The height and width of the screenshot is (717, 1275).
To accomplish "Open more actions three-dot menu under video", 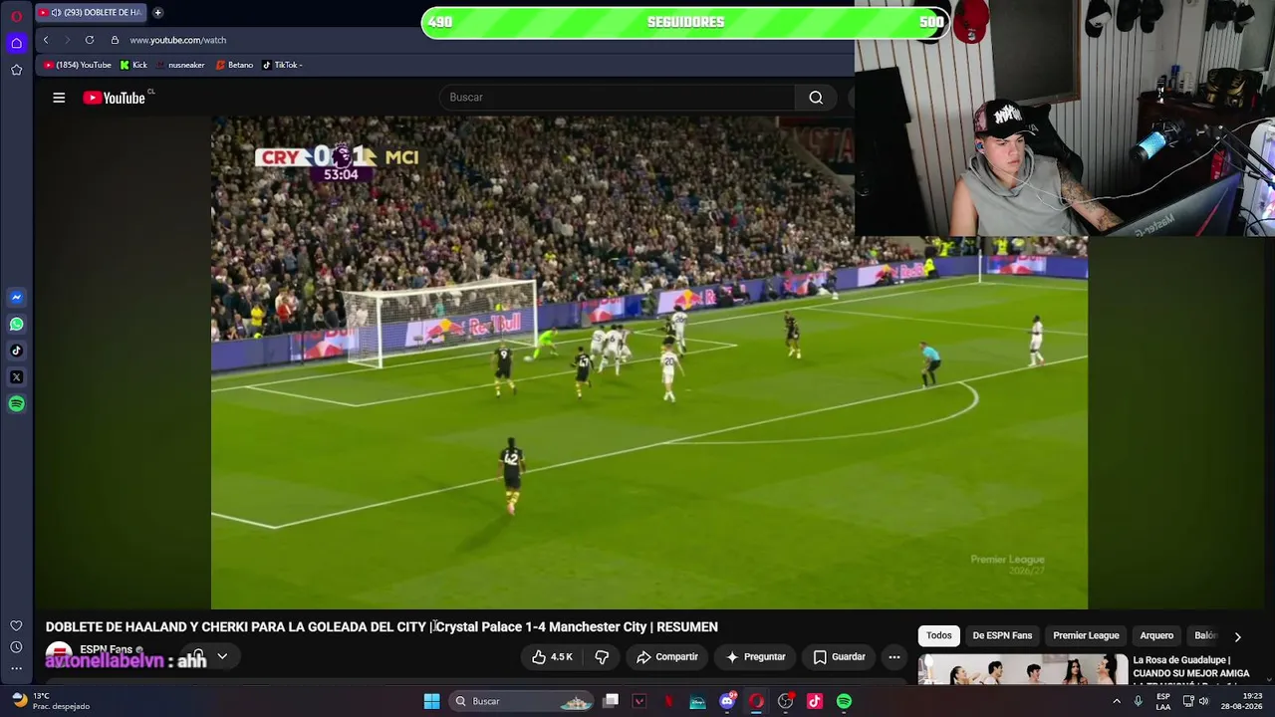I will pos(894,657).
